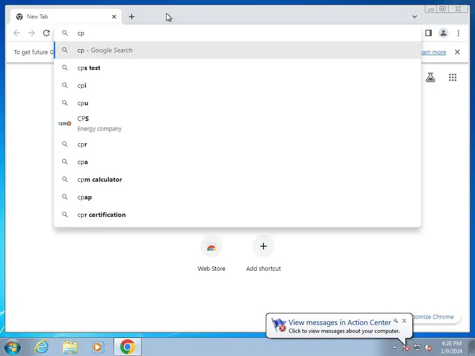Screen dimensions: 475x356
Task: Click the muted volume tray icon
Action: pos(428,348)
